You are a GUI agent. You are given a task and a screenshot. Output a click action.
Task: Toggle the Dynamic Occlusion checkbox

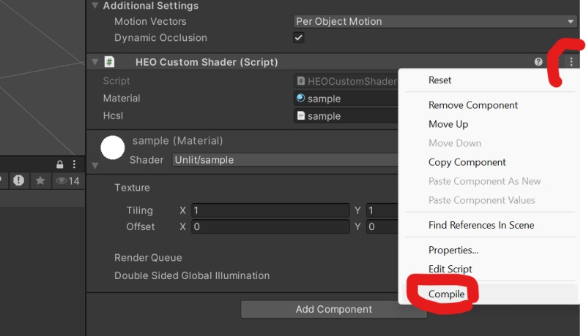[299, 38]
